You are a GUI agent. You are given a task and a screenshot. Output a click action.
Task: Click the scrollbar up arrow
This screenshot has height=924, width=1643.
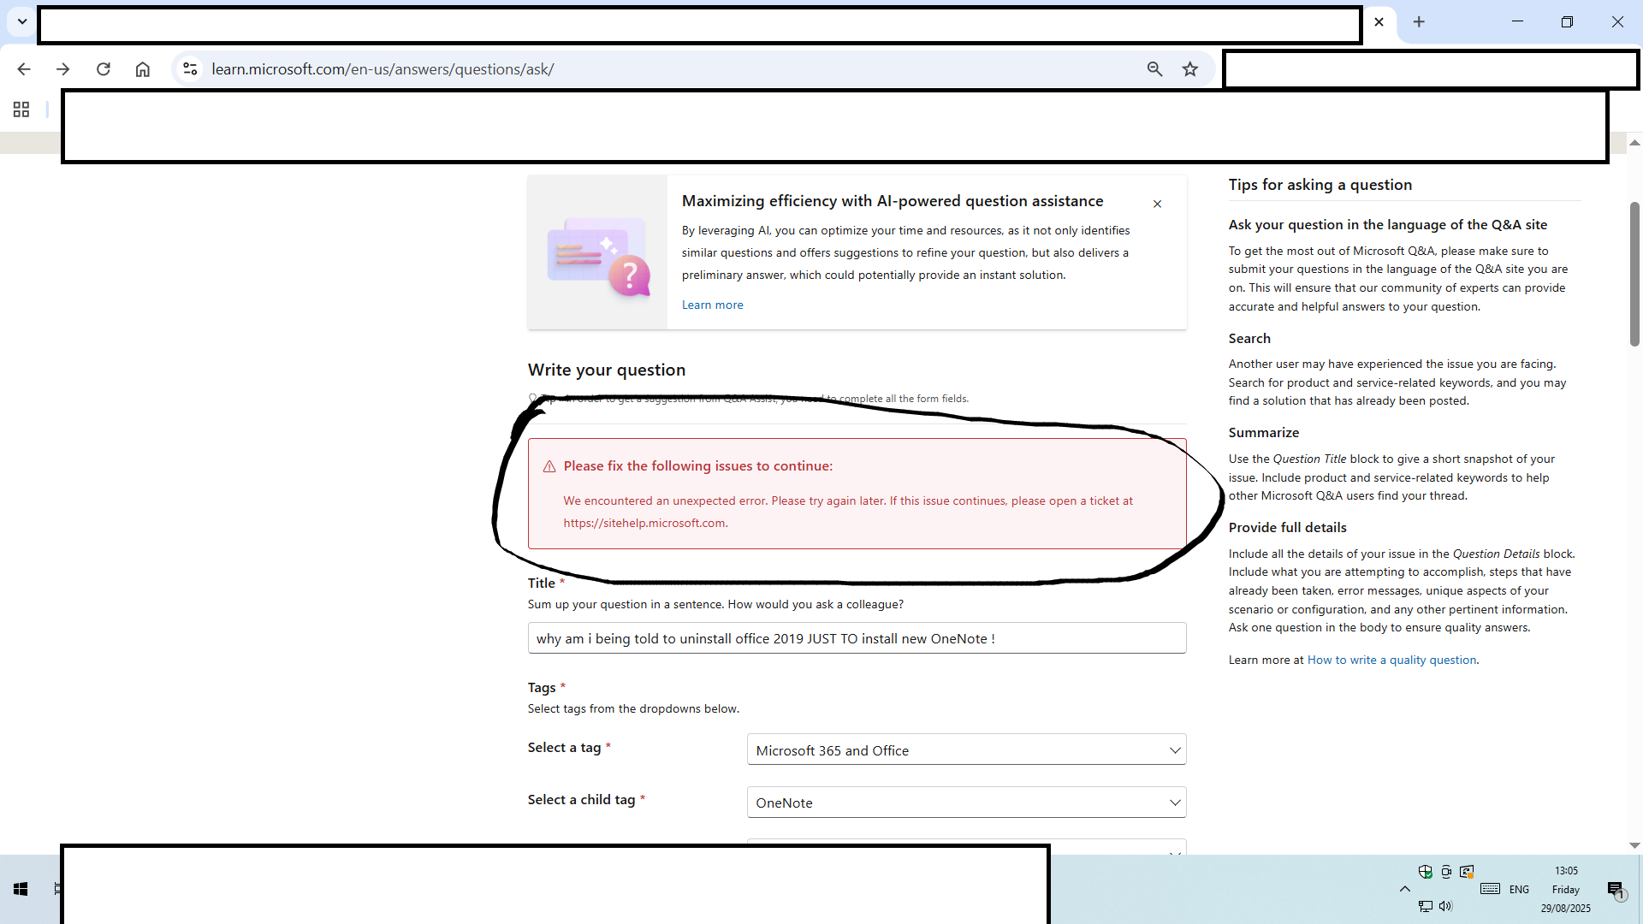(1634, 142)
